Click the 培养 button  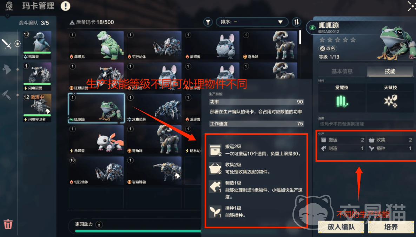click(391, 227)
